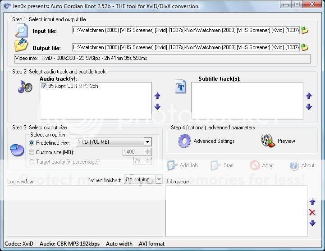Select the Predefined size radio option

[32, 142]
